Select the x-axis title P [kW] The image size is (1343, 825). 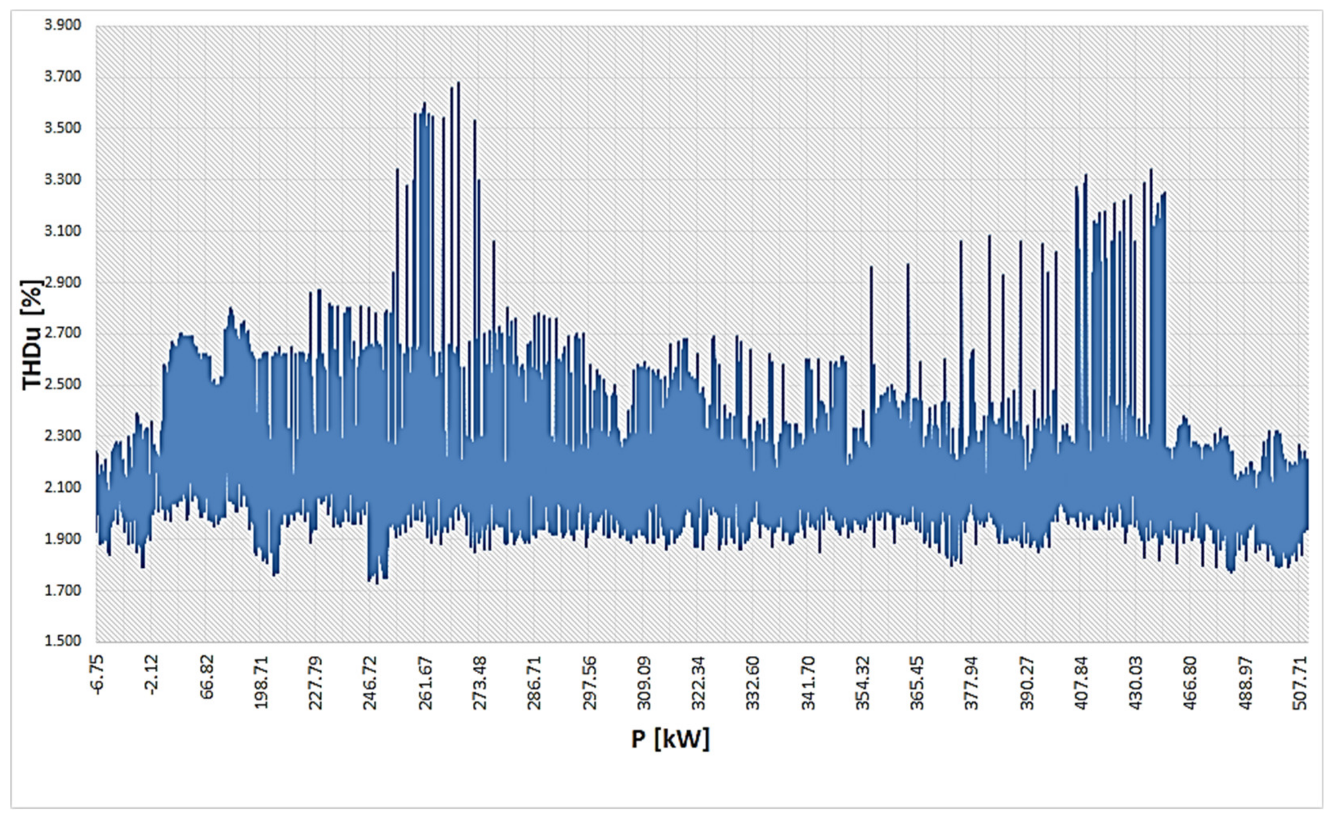click(670, 739)
